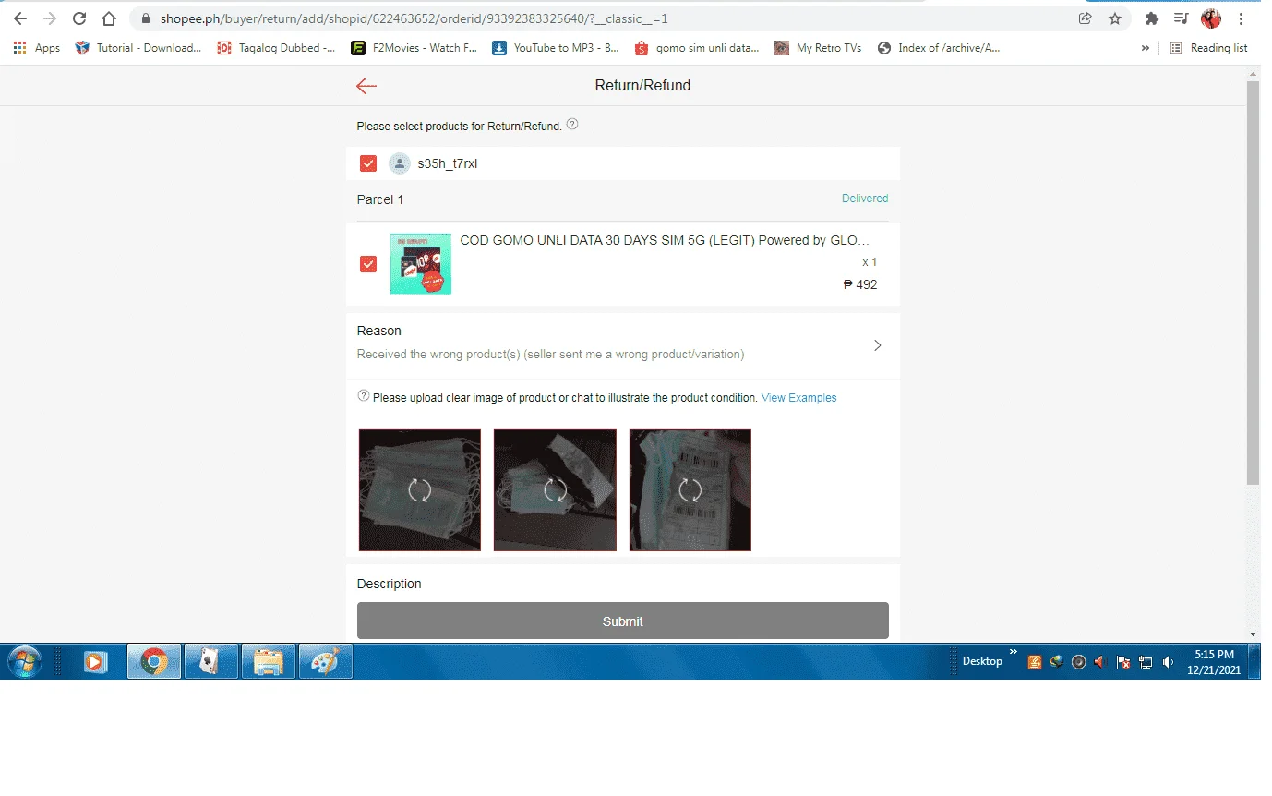The height and width of the screenshot is (796, 1272).
Task: Open the Tutorial - Download bookmark
Action: pos(138,48)
